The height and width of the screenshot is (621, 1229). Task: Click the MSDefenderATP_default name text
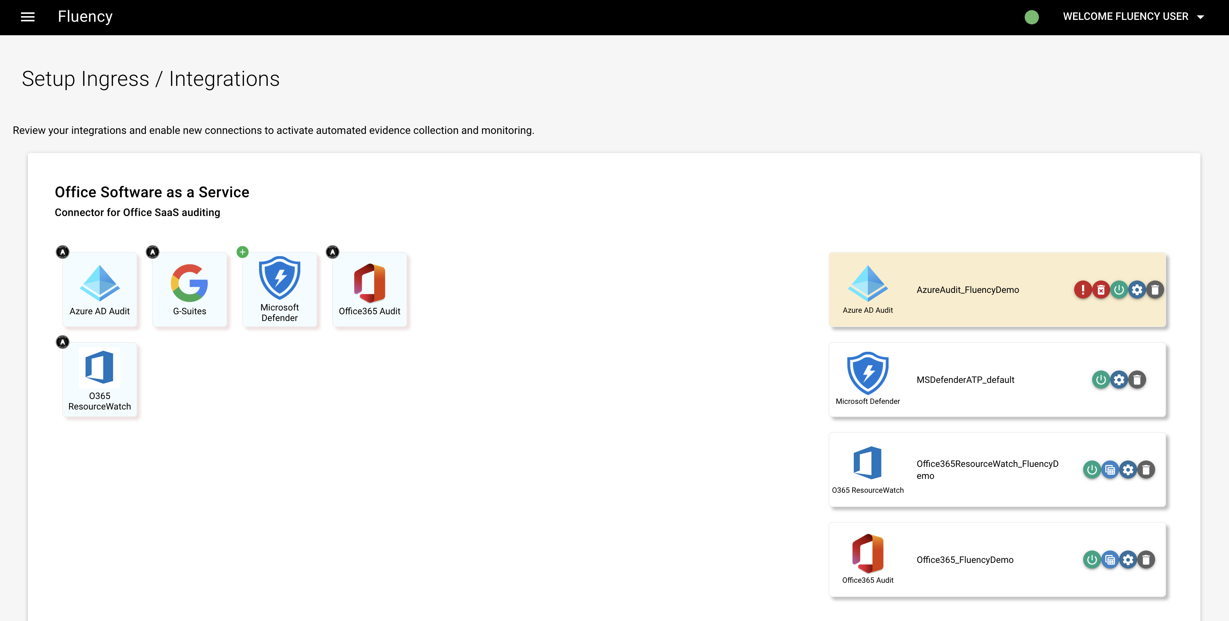point(965,380)
